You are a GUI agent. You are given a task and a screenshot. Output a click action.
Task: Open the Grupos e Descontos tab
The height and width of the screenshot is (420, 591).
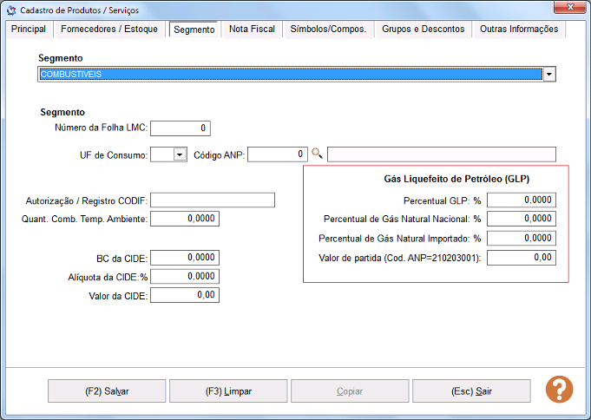pyautogui.click(x=424, y=30)
